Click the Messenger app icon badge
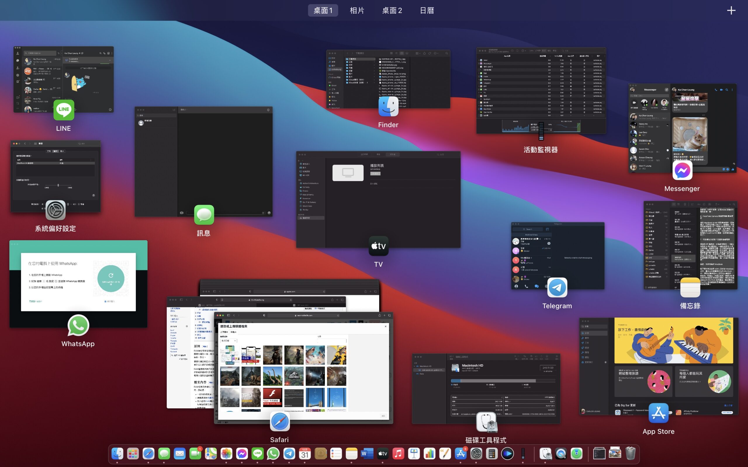 point(682,170)
